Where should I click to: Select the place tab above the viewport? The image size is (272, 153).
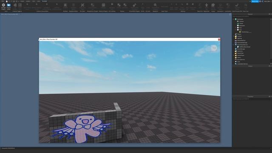pos(10,14)
